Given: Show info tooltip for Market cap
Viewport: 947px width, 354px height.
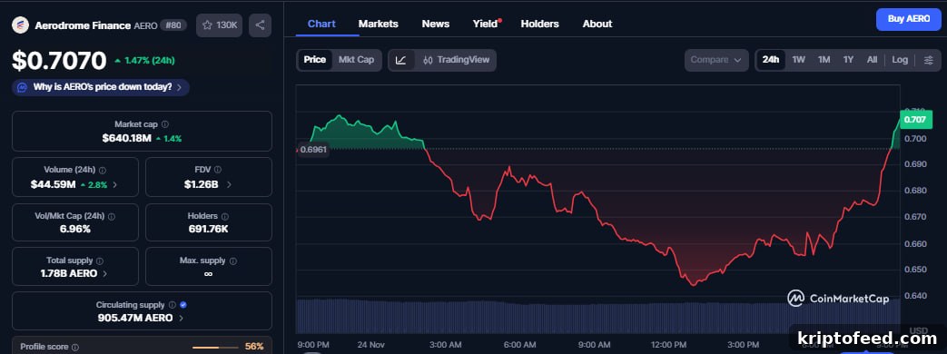Looking at the screenshot, I should pyautogui.click(x=165, y=124).
